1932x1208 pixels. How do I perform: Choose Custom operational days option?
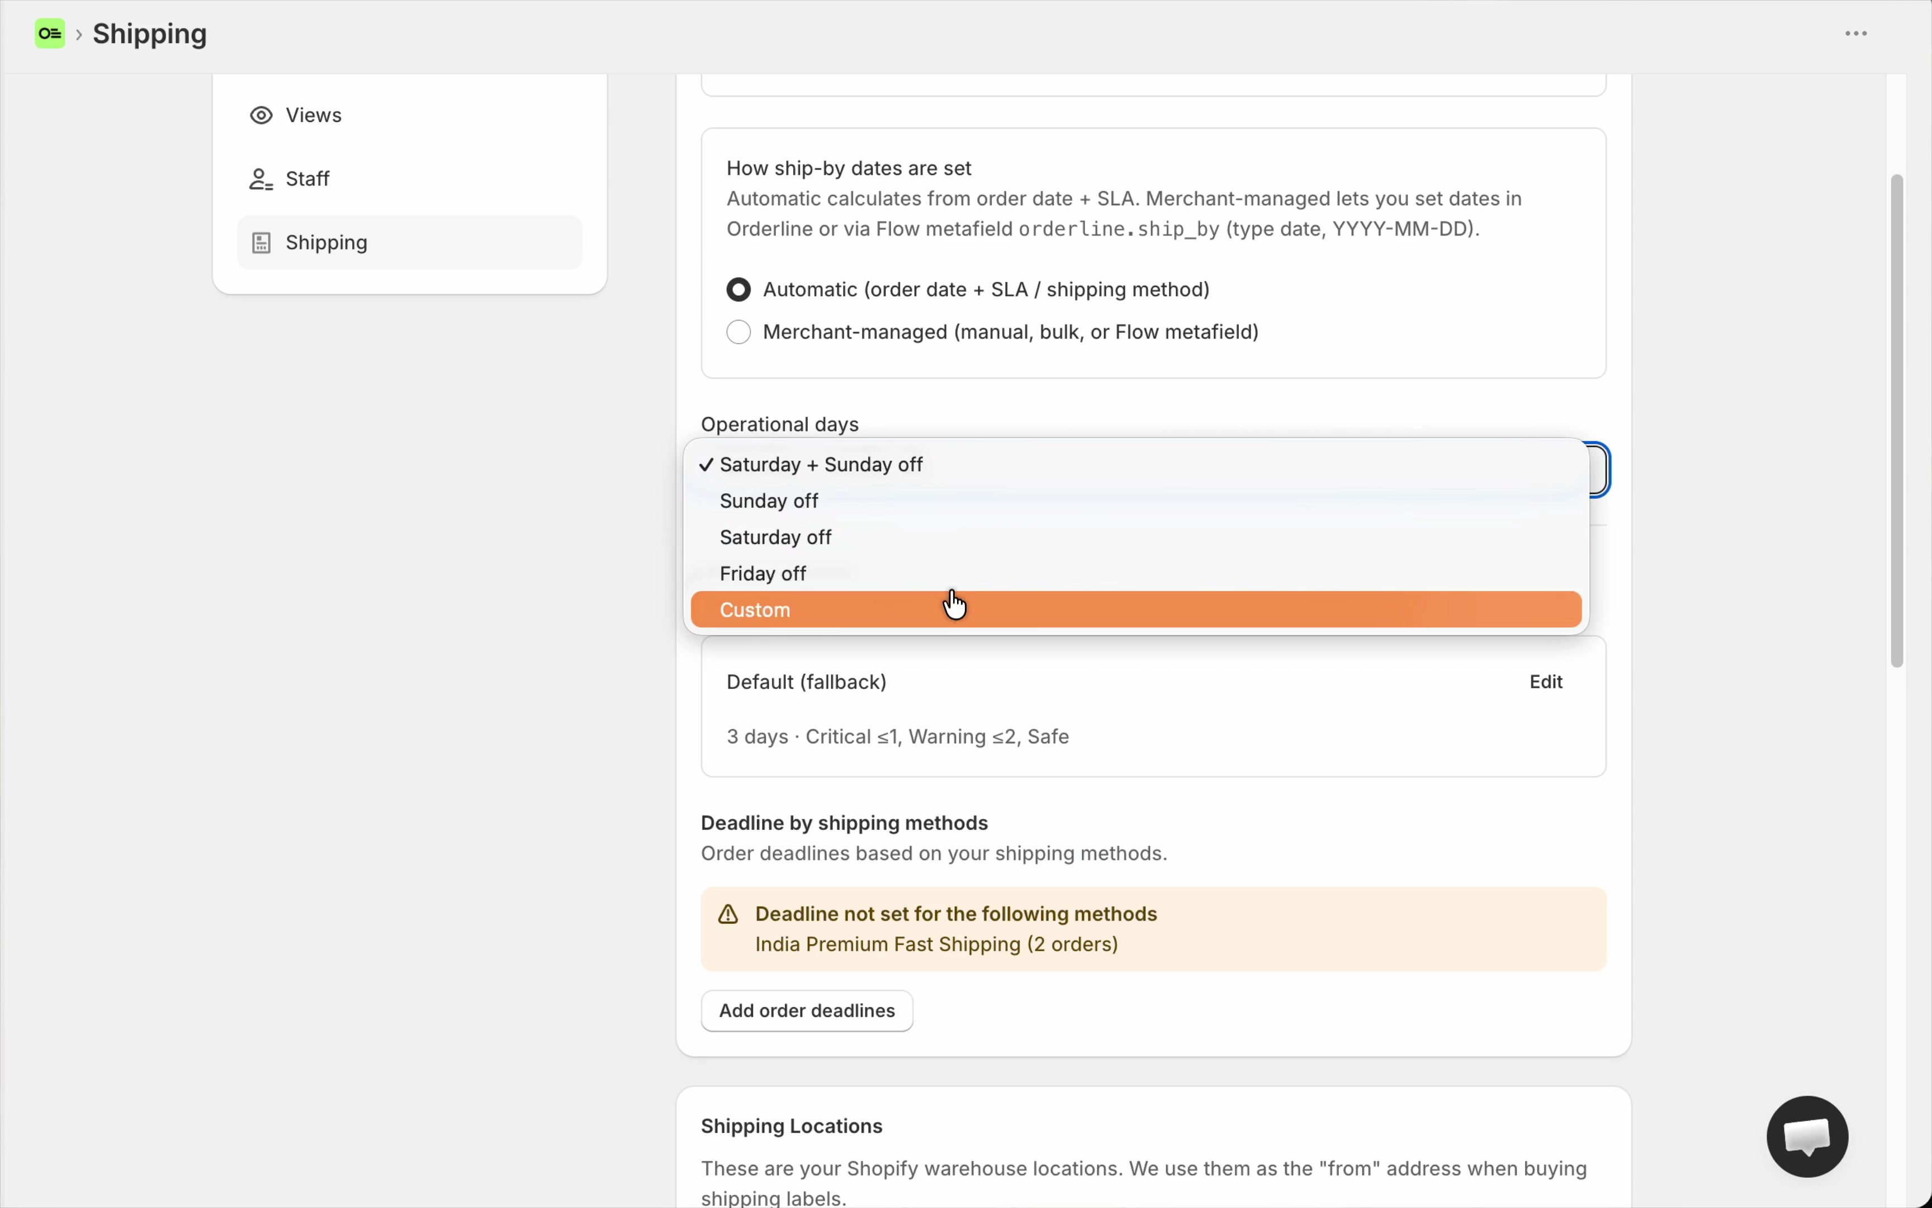coord(1135,610)
